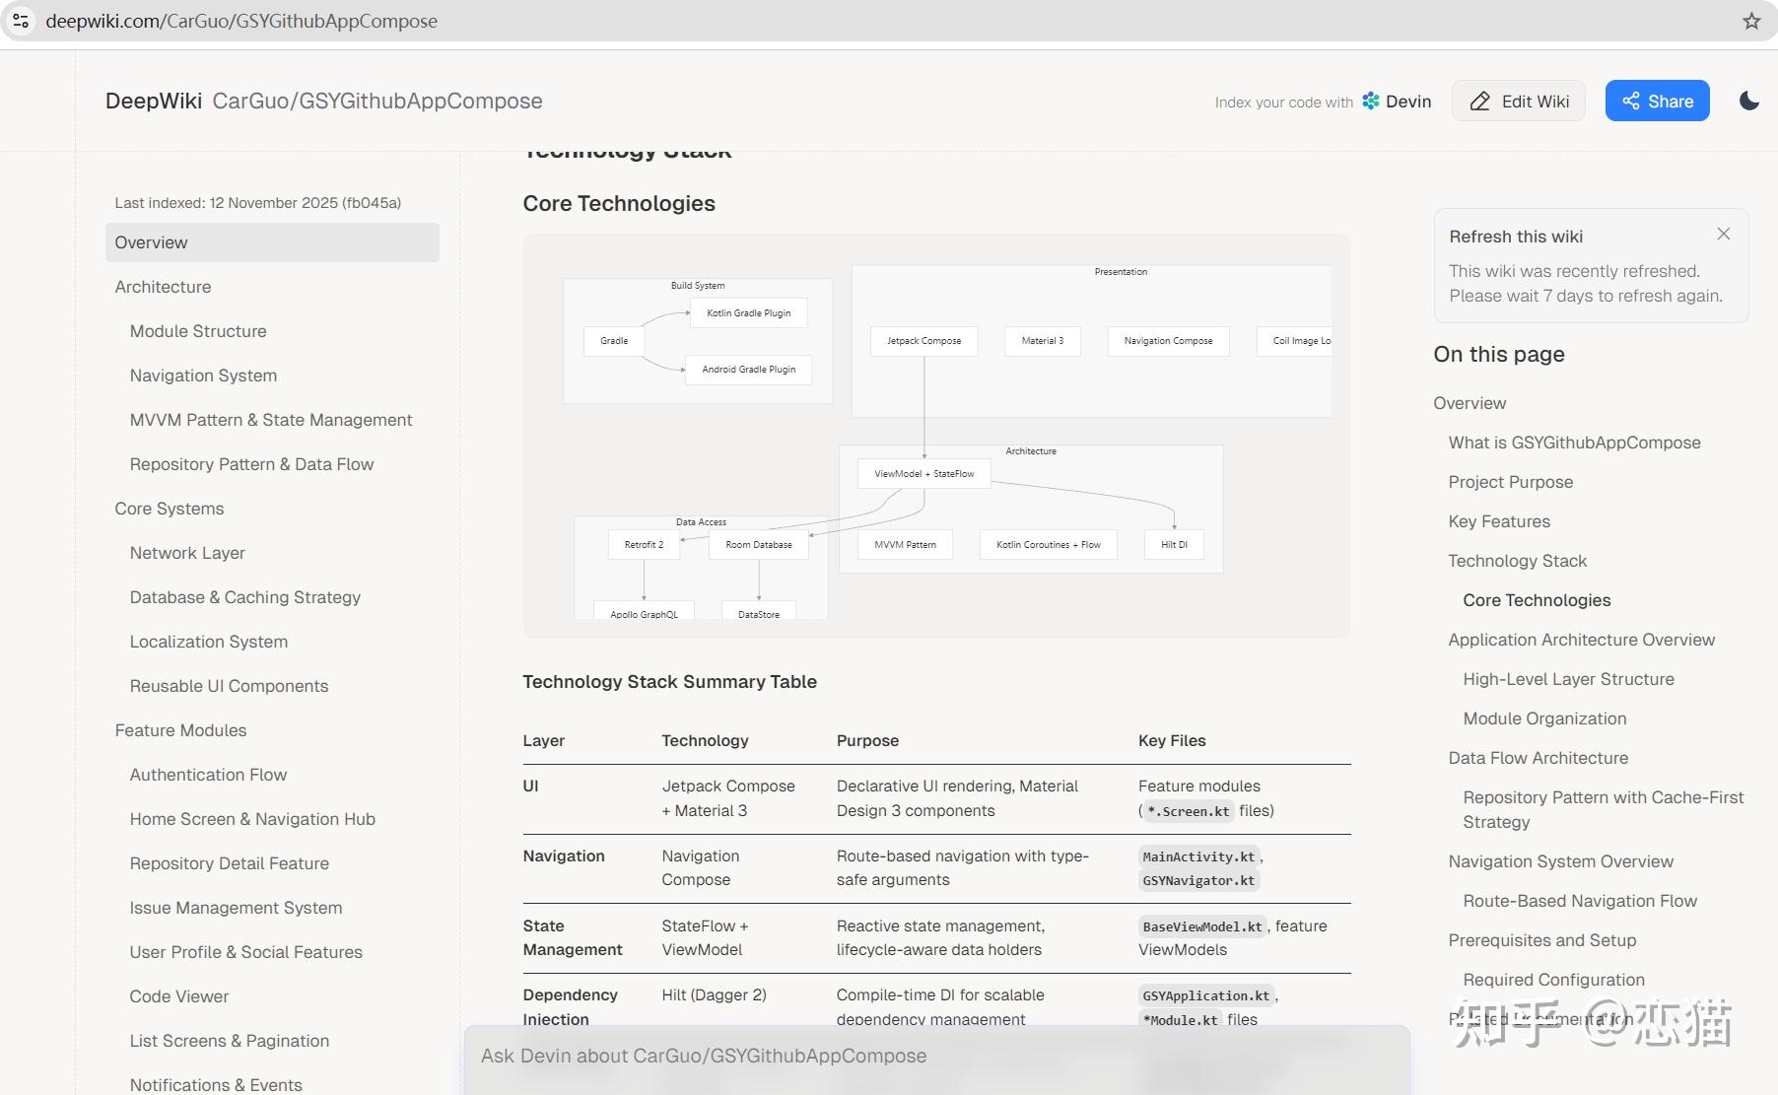Open Authentication Flow page
This screenshot has height=1095, width=1778.
coord(208,775)
